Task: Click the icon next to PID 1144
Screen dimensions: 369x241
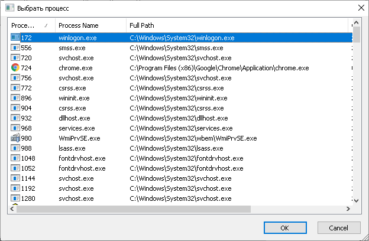Action: (15, 178)
